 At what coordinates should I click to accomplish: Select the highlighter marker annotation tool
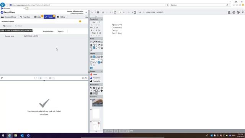(99, 88)
